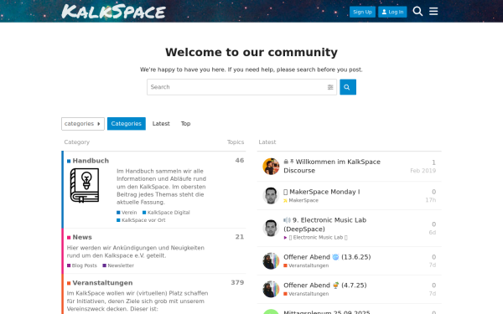The image size is (503, 314).
Task: Click the 17h timestamp of MakerSpace Monday
Action: tap(431, 200)
